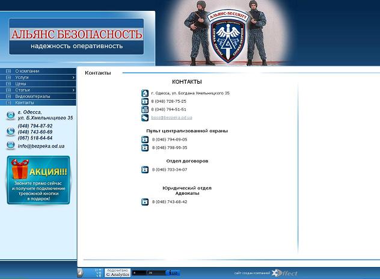The image size is (380, 279).
Task: Click the right guard in header photo
Action: [x=257, y=34]
